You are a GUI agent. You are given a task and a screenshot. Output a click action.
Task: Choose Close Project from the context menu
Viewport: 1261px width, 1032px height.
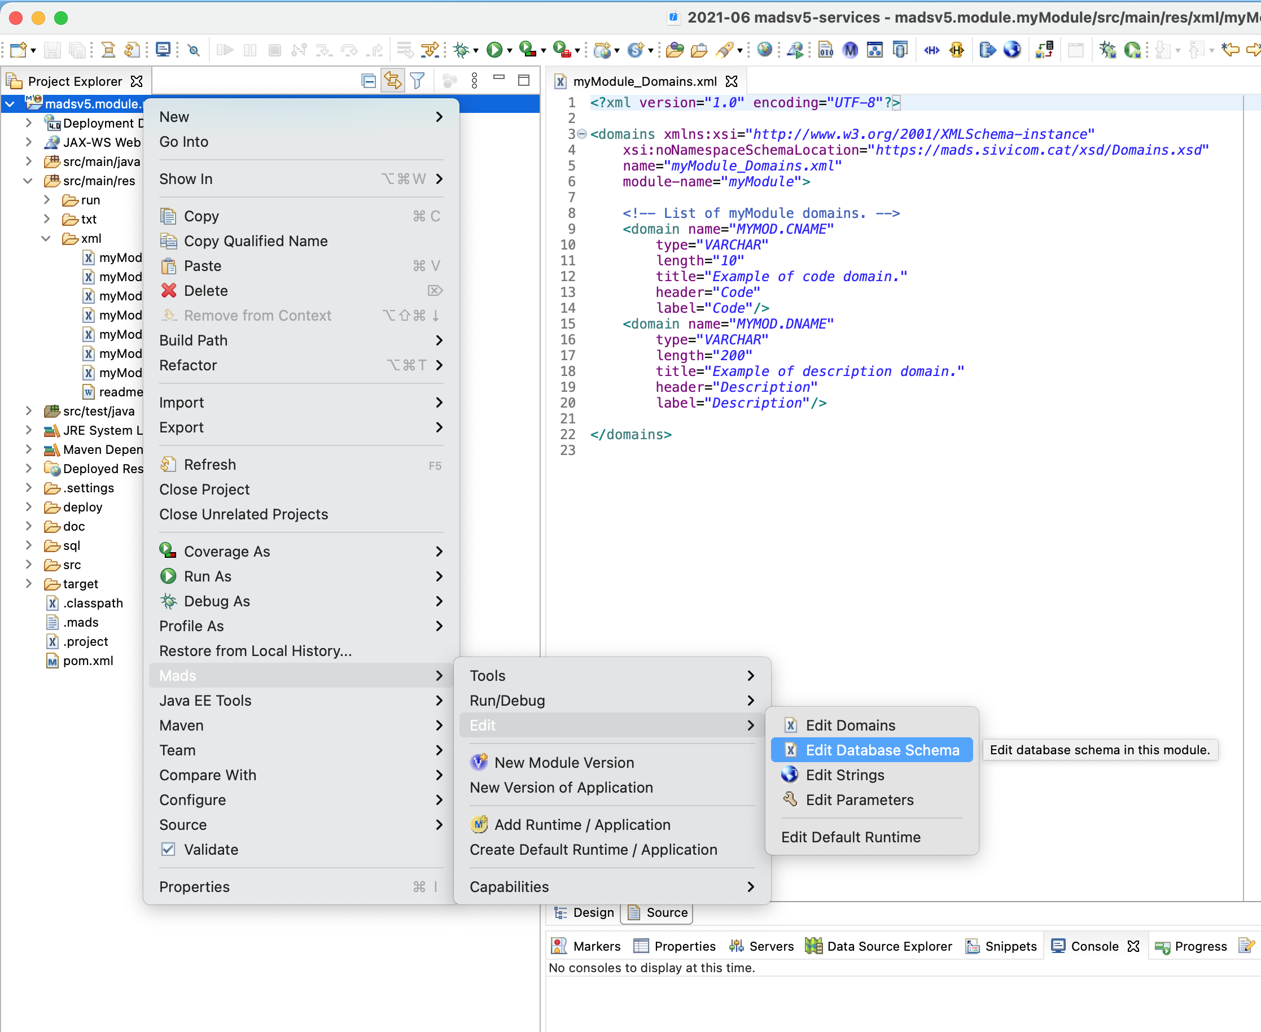pyautogui.click(x=204, y=489)
